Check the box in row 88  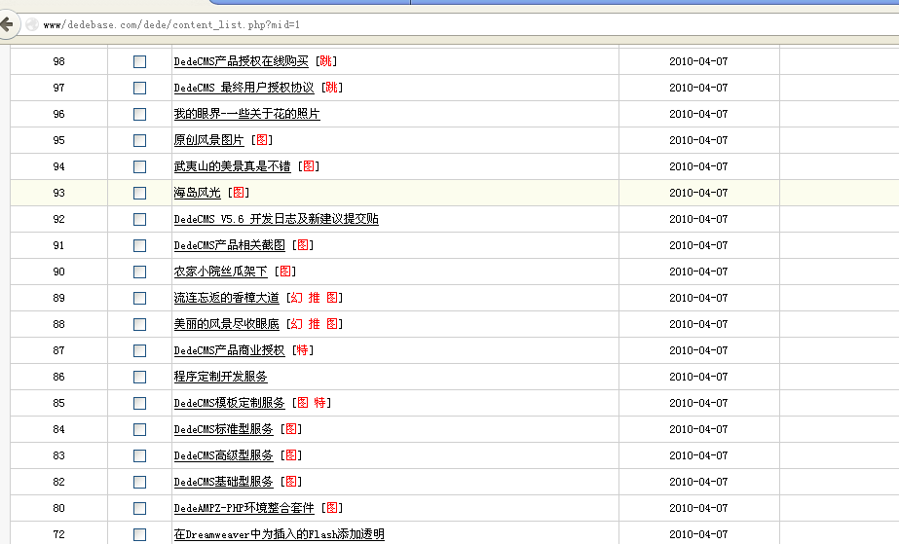[140, 325]
